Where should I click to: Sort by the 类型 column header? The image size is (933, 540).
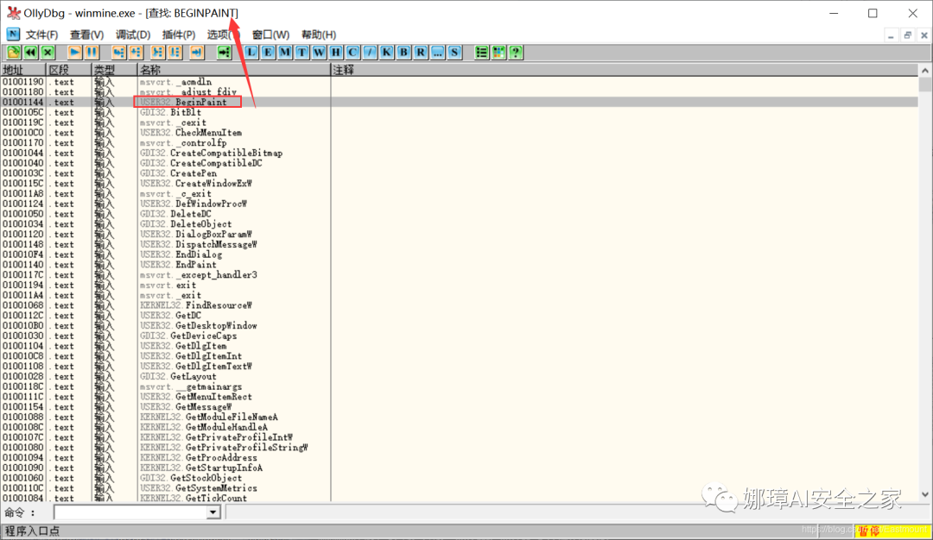(115, 70)
